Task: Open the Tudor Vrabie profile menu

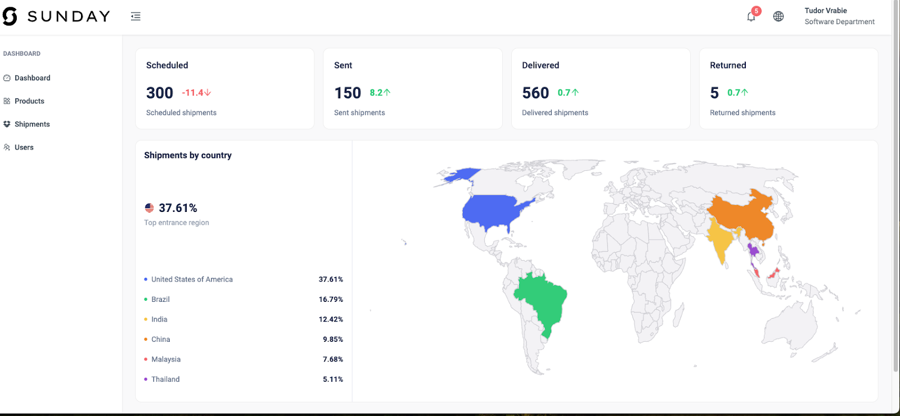Action: 839,16
